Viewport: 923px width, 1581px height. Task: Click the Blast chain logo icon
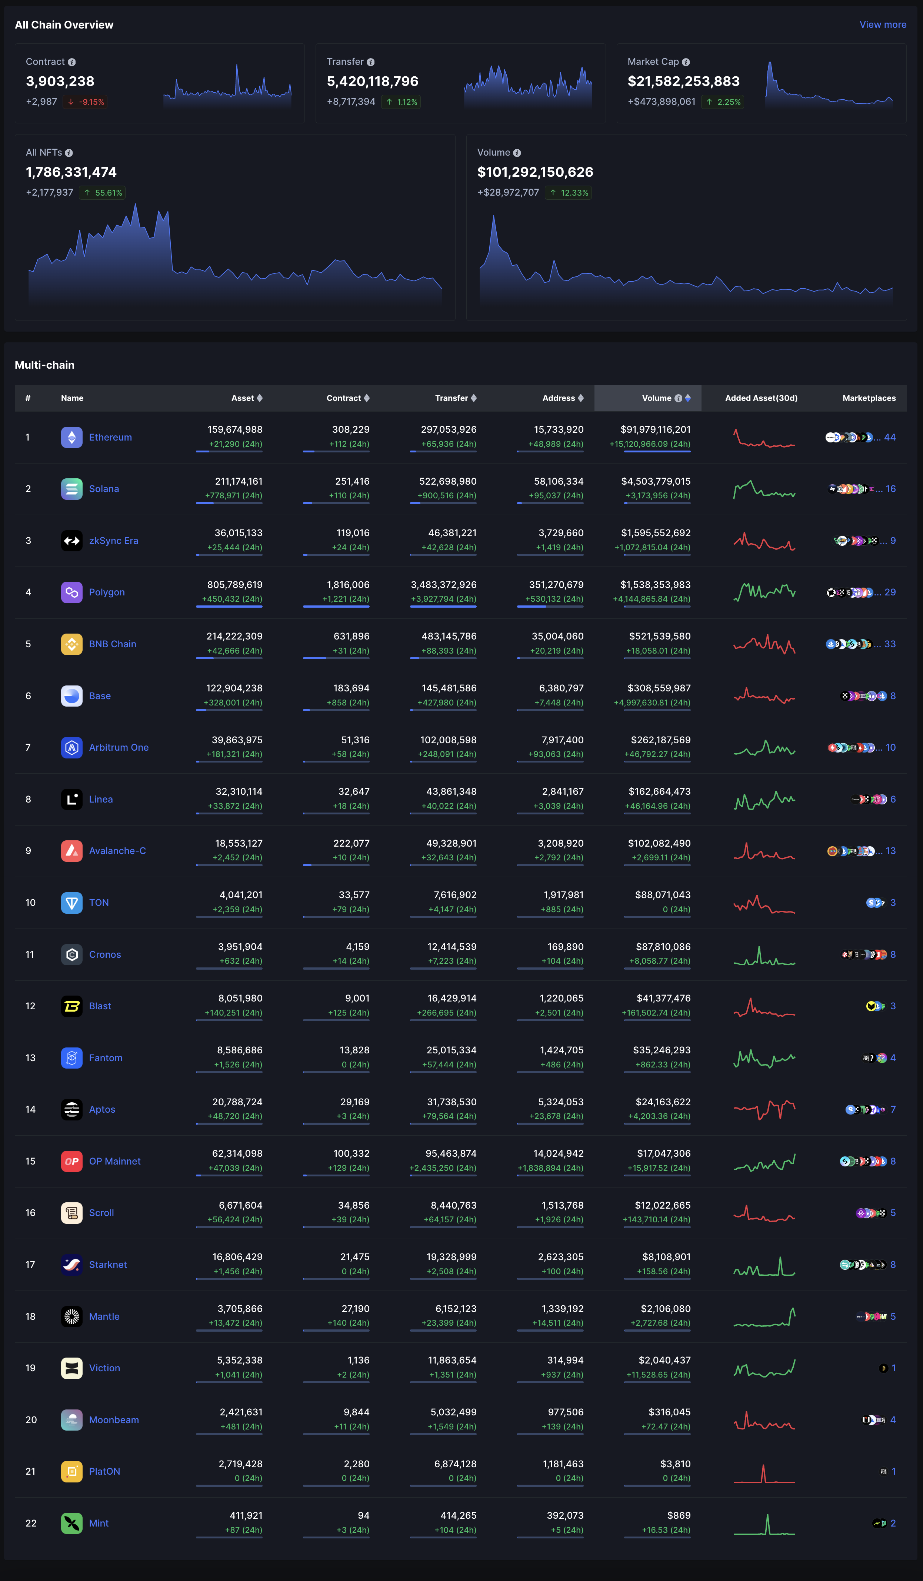coord(71,1006)
